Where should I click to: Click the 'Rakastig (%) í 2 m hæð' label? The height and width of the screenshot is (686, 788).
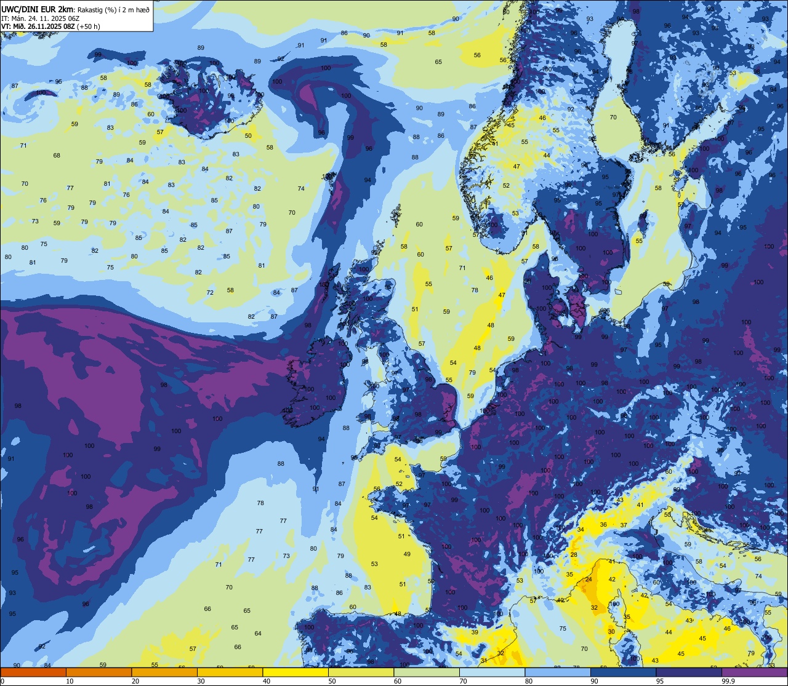(x=112, y=9)
